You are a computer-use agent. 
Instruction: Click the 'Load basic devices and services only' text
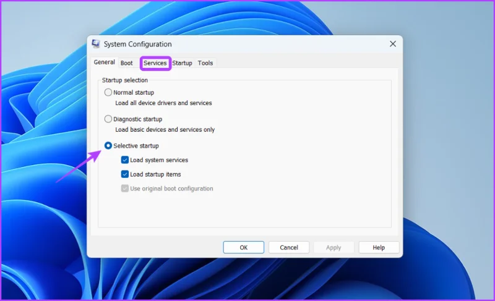165,130
